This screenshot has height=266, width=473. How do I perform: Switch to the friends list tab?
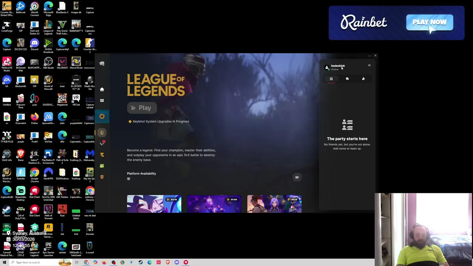[331, 79]
